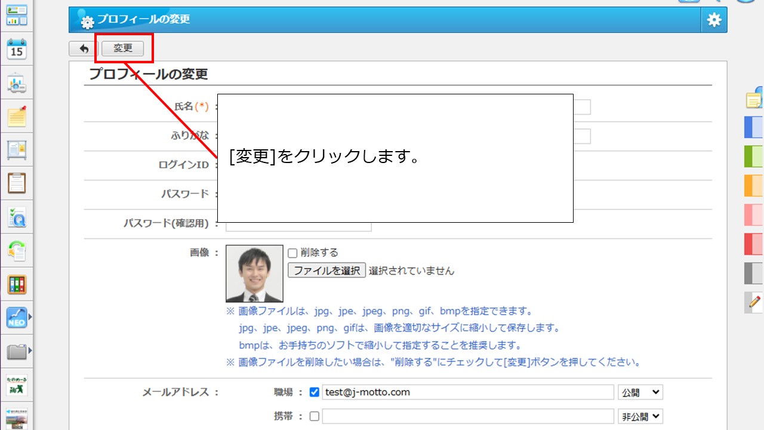Click the back arrow above the profile form

tap(83, 48)
